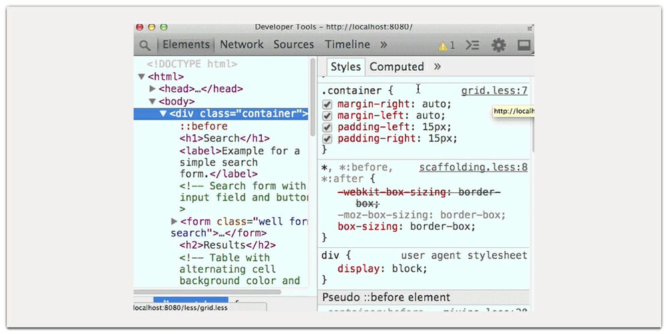Disable the margin-left property checkbox
Screen dimensions: 668x334
point(327,116)
